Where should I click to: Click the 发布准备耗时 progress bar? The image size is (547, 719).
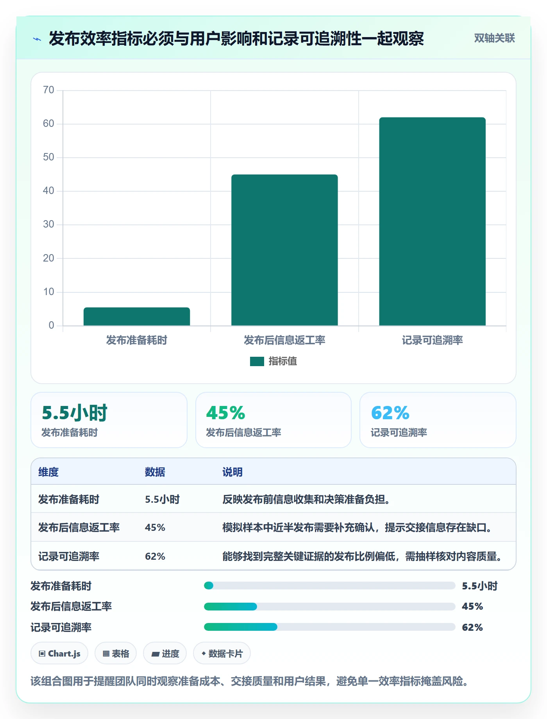[x=329, y=586]
